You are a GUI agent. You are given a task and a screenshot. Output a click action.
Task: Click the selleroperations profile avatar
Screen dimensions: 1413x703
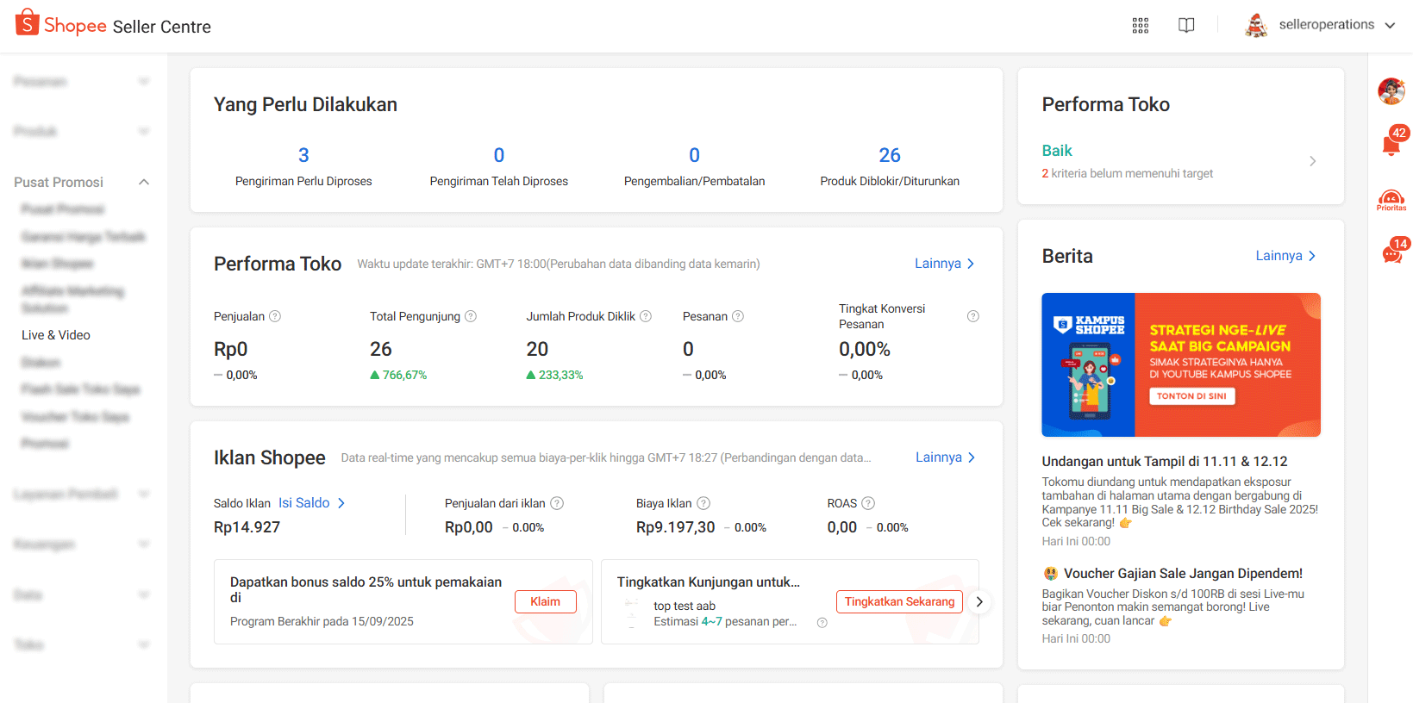tap(1256, 25)
